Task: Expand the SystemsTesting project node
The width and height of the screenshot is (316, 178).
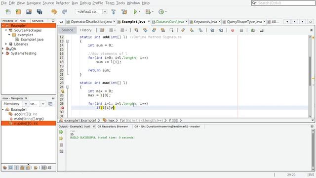Action: 3,53
